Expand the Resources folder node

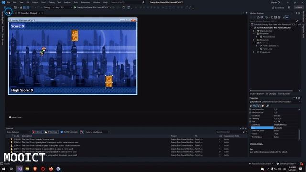pyautogui.click(x=254, y=40)
